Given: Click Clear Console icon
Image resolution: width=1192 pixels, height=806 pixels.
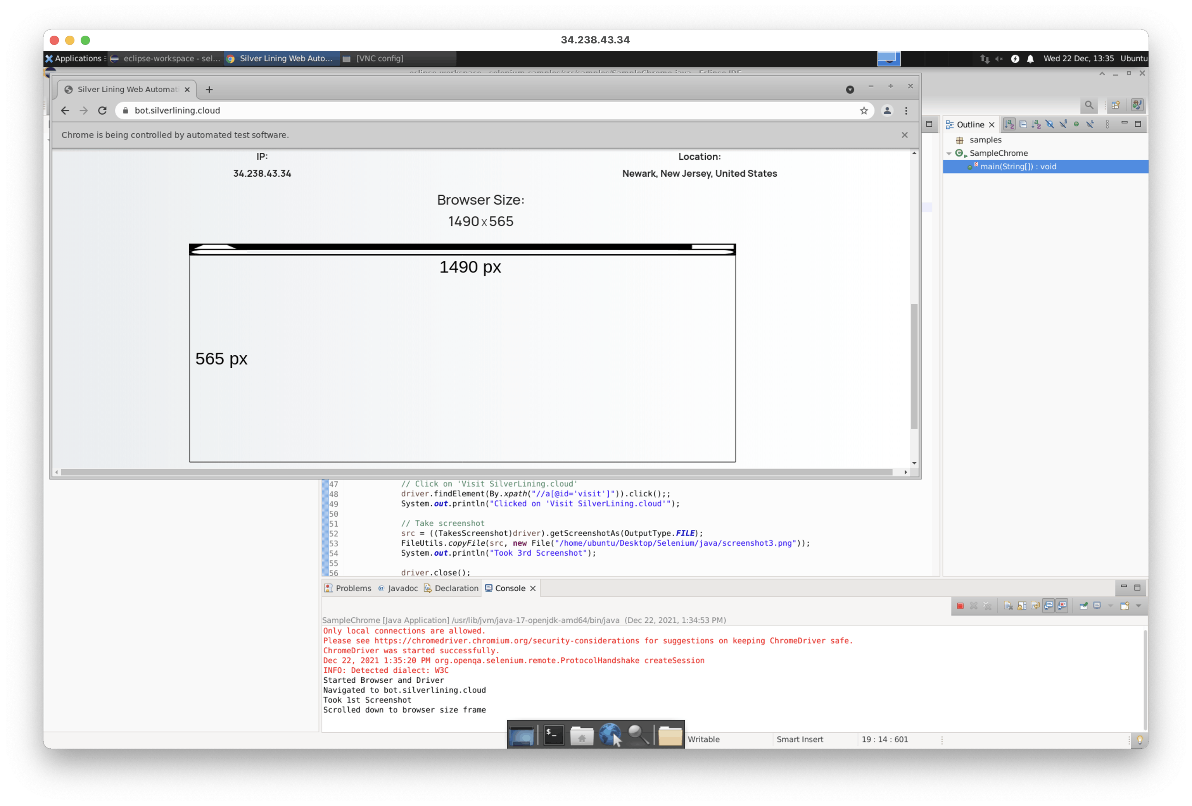Looking at the screenshot, I should pyautogui.click(x=1008, y=606).
